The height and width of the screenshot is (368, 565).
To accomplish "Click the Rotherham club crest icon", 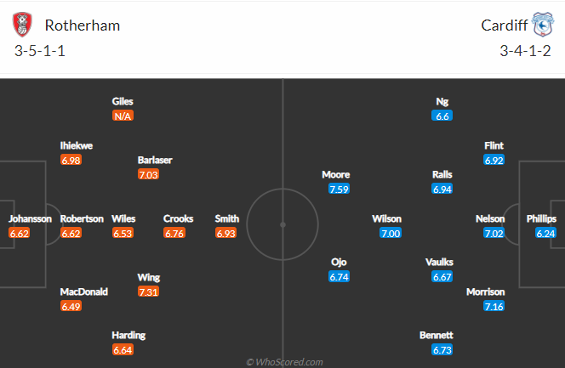I will [x=22, y=25].
